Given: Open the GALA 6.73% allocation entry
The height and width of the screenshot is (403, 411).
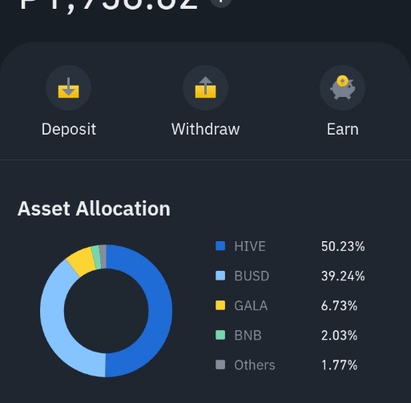Looking at the screenshot, I should point(286,305).
